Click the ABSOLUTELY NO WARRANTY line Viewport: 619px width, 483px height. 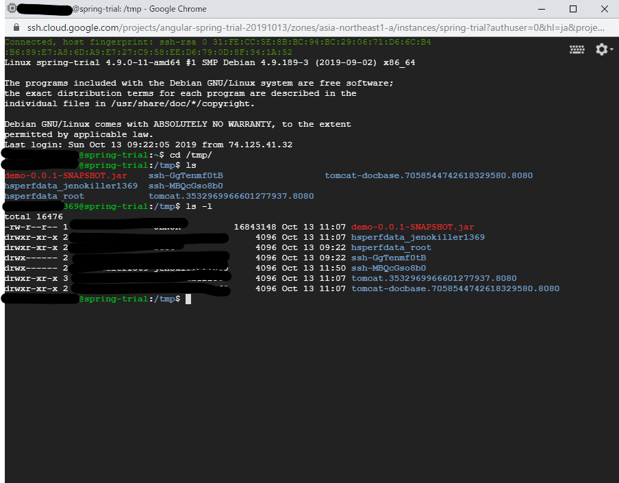177,125
